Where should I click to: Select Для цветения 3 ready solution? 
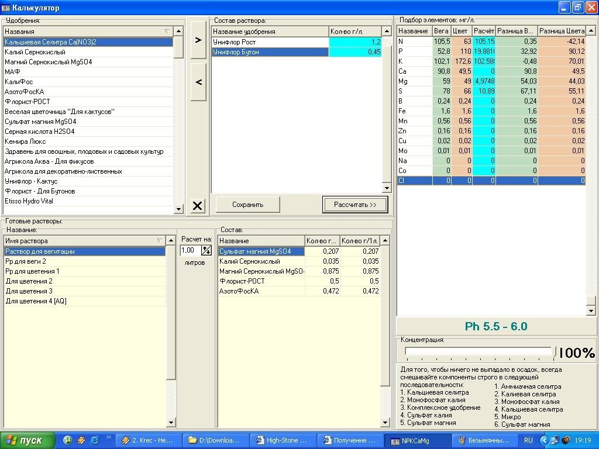point(85,291)
